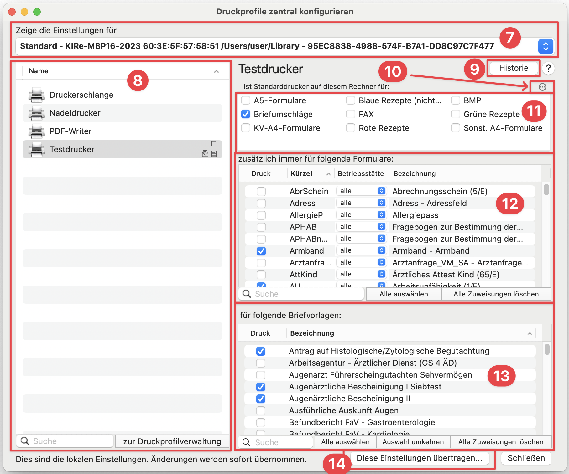Click the magnifier icon in the Briefvorlagen search field
Screen dimensions: 569x474
coord(247,442)
